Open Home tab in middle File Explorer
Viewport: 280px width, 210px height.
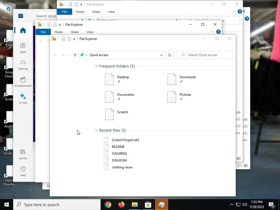(59, 32)
